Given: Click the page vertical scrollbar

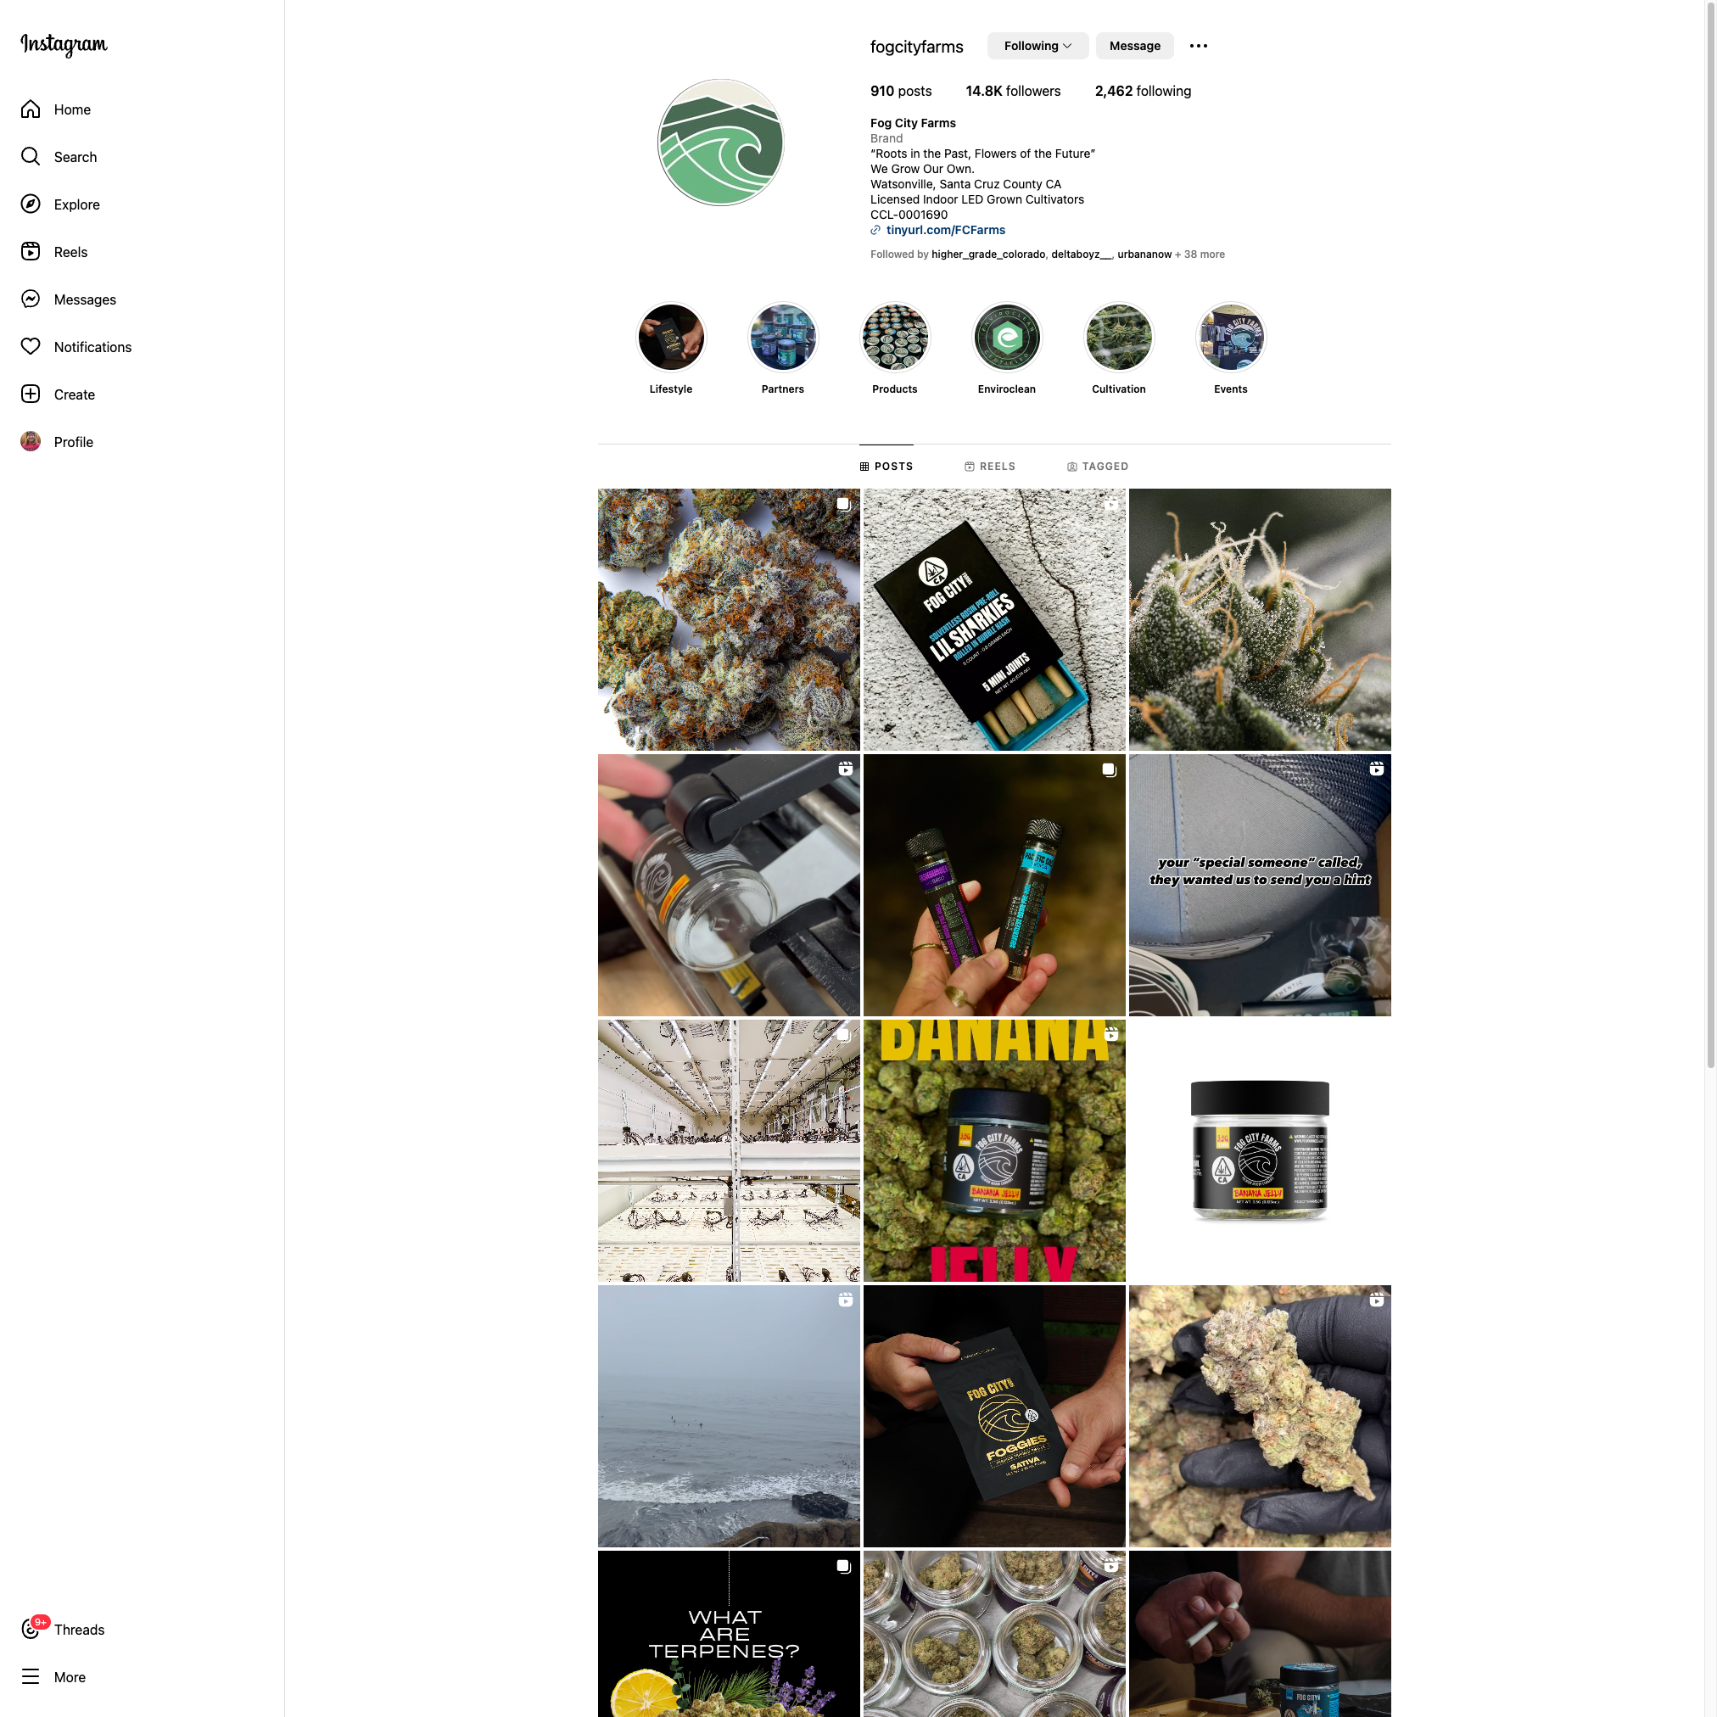Looking at the screenshot, I should (1710, 534).
